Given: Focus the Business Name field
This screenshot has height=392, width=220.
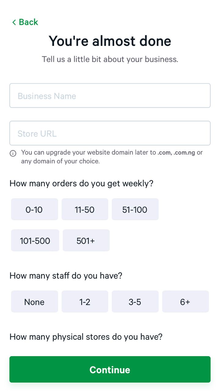Looking at the screenshot, I should click(x=110, y=96).
